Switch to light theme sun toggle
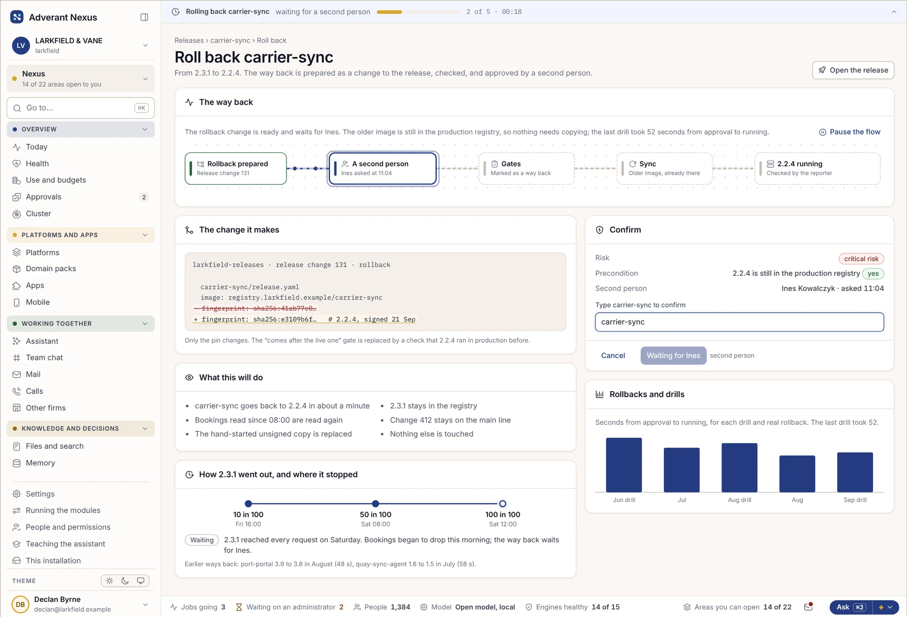 [x=109, y=581]
